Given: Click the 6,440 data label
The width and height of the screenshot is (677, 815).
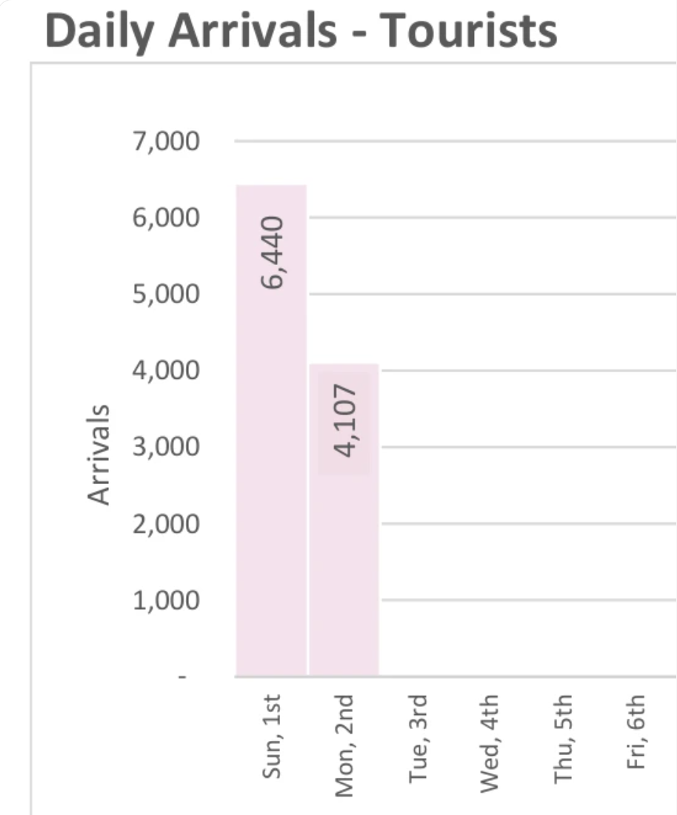Looking at the screenshot, I should [x=272, y=254].
